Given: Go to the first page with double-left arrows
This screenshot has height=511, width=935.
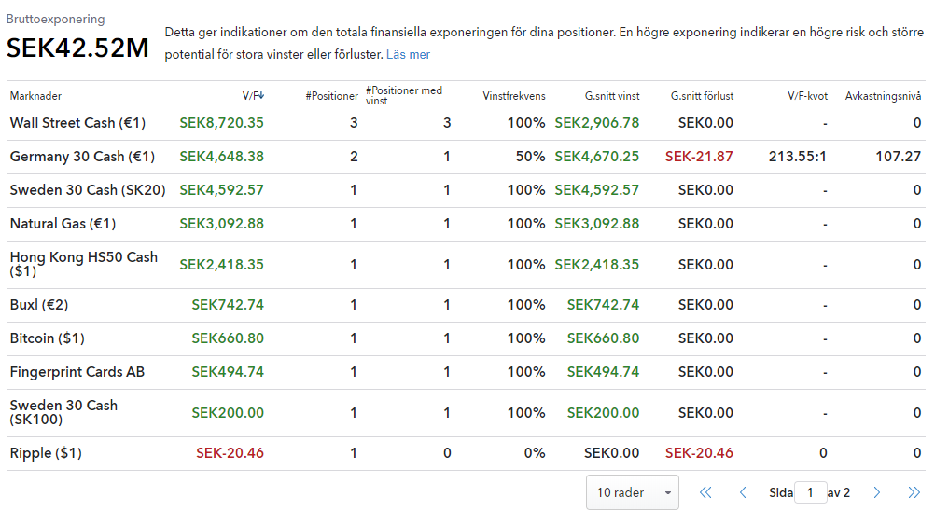Looking at the screenshot, I should [705, 492].
